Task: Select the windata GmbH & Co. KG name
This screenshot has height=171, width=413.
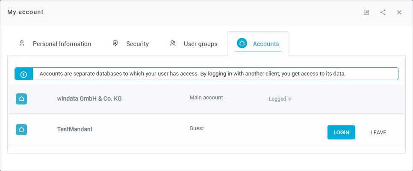Action: click(89, 99)
